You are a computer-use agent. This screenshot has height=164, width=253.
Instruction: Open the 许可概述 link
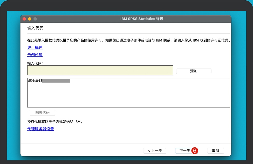(x=35, y=48)
